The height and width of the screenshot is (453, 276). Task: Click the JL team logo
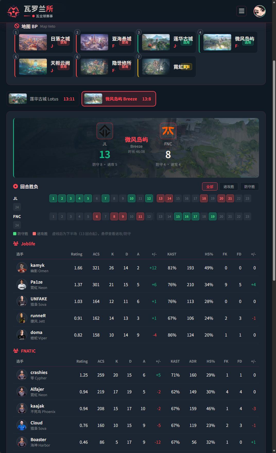pos(105,131)
